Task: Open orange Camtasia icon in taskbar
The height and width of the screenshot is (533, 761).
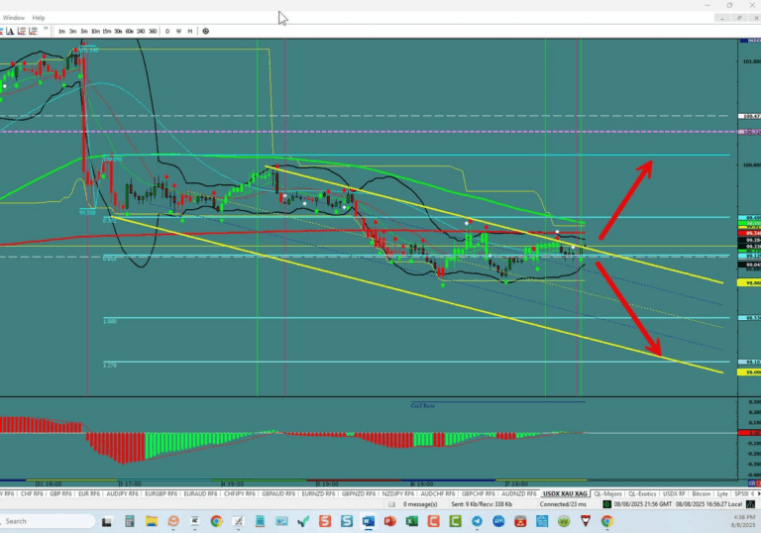Action: [433, 521]
